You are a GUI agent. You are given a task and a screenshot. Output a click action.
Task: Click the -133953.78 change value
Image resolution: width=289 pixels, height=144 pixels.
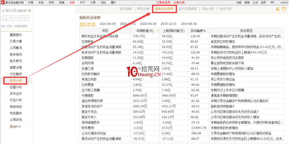(198, 128)
